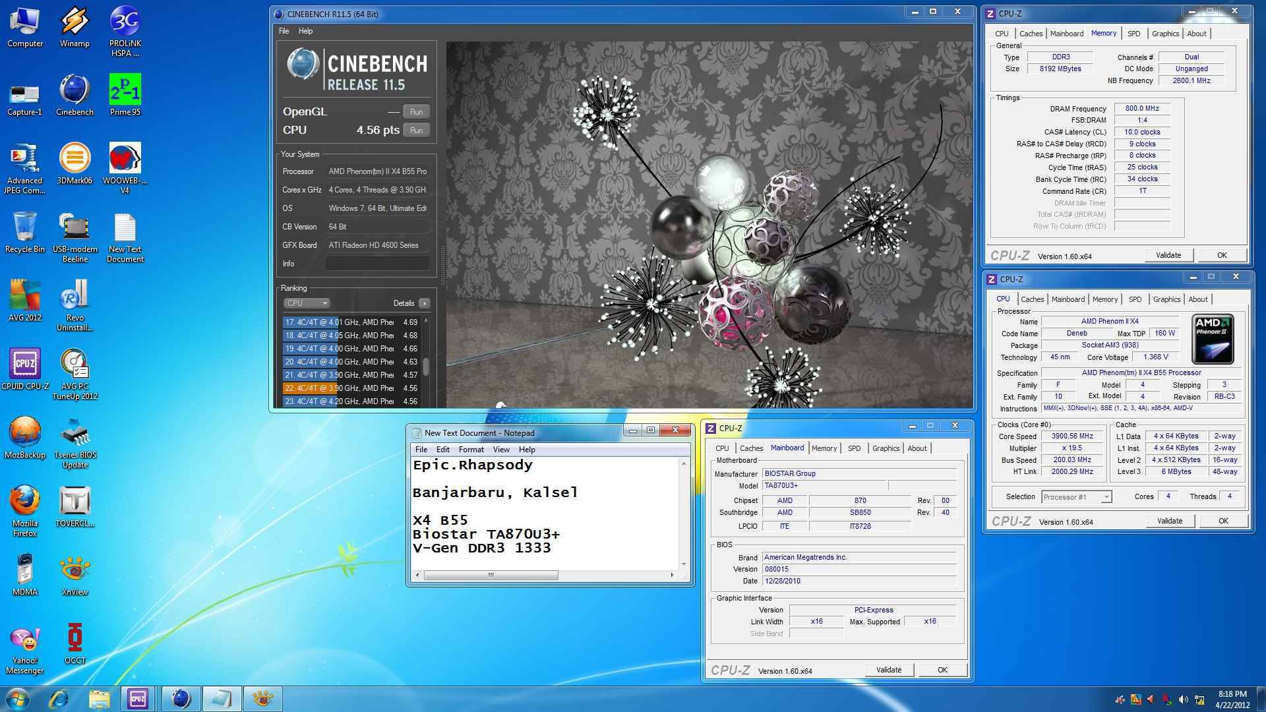The height and width of the screenshot is (712, 1266).
Task: Open the PROLiNK HSPA desktop icon
Action: tap(125, 32)
